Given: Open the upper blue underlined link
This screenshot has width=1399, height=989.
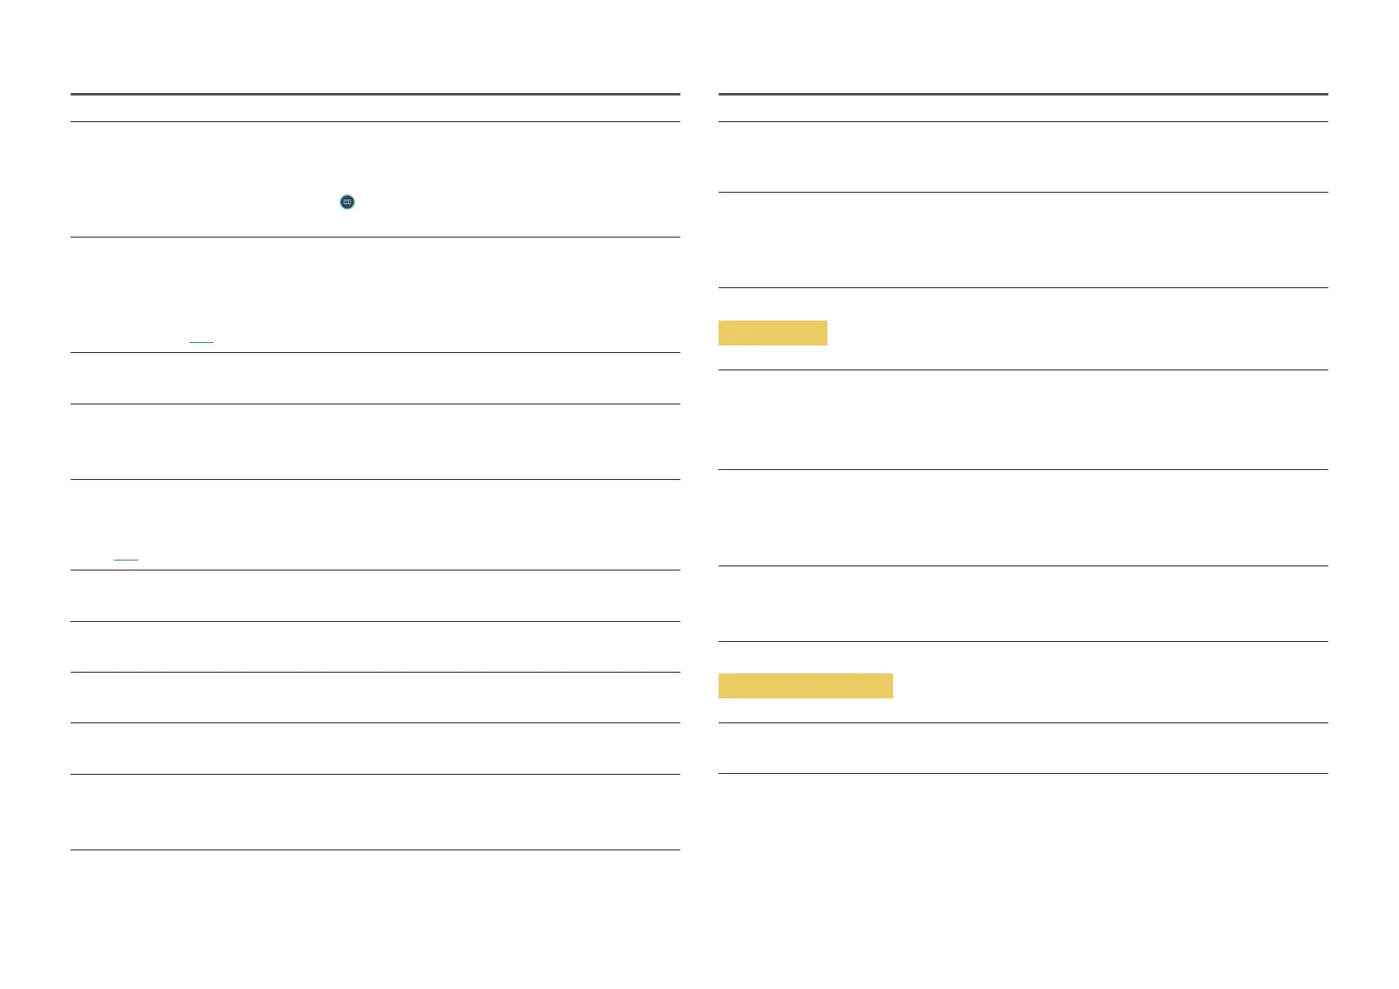Looking at the screenshot, I should point(201,341).
